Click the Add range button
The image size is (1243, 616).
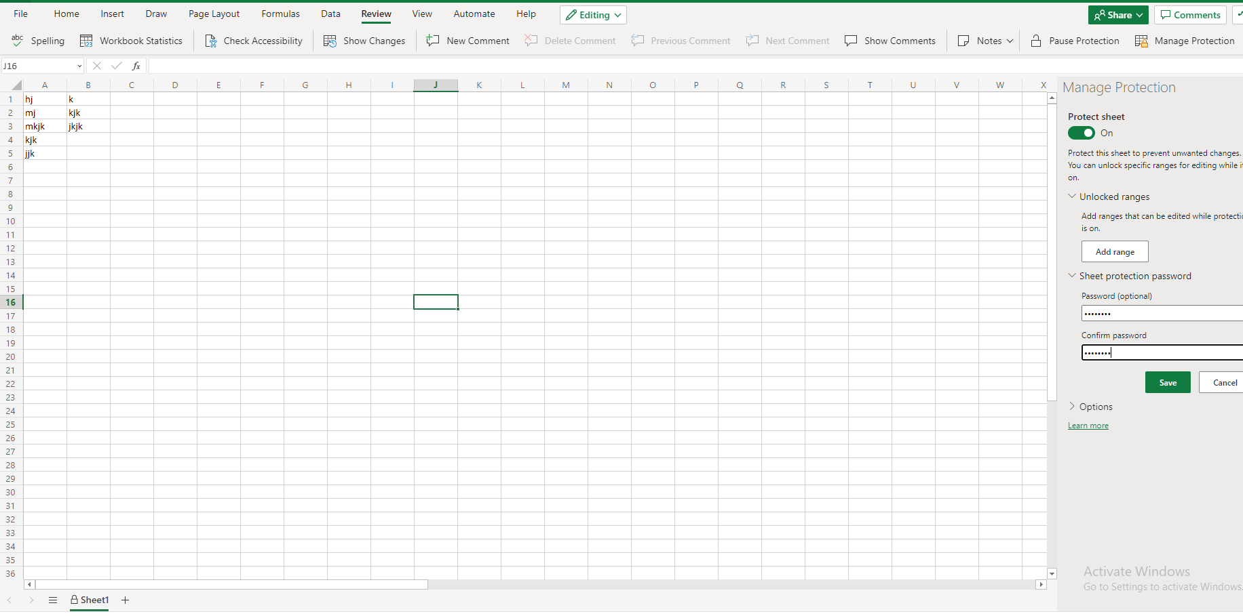[1115, 251]
